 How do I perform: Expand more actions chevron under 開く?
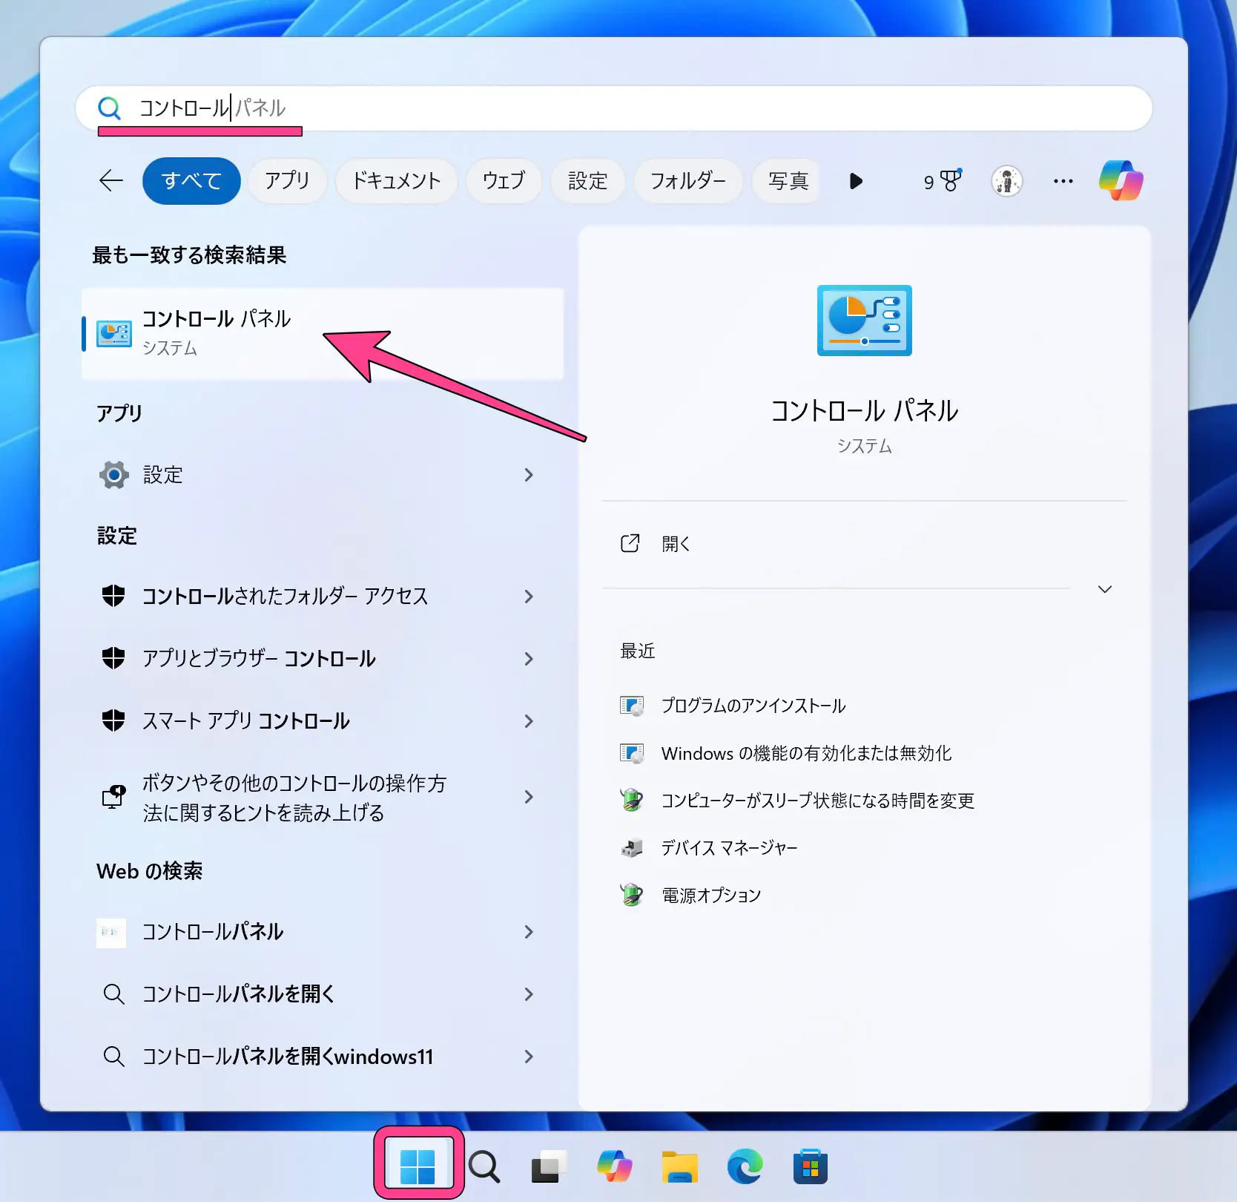coord(1104,589)
